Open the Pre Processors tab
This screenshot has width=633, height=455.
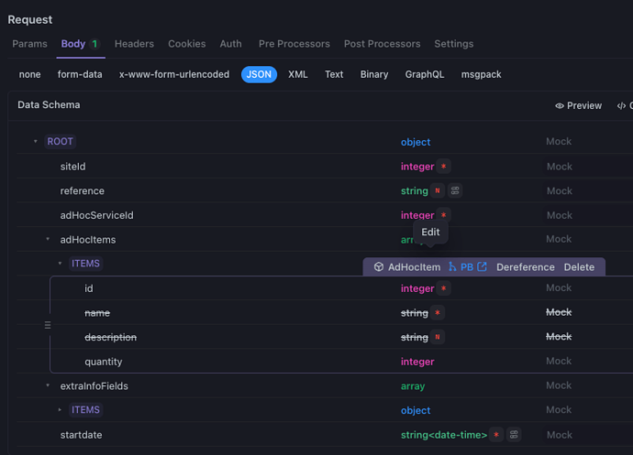[x=294, y=44]
